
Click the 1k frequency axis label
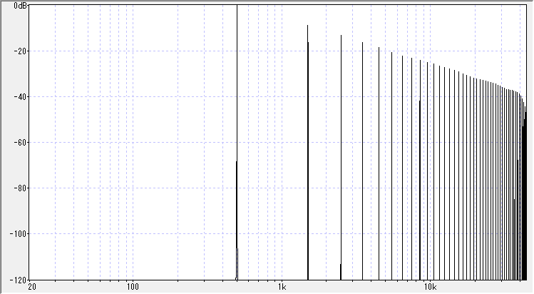[x=282, y=287]
